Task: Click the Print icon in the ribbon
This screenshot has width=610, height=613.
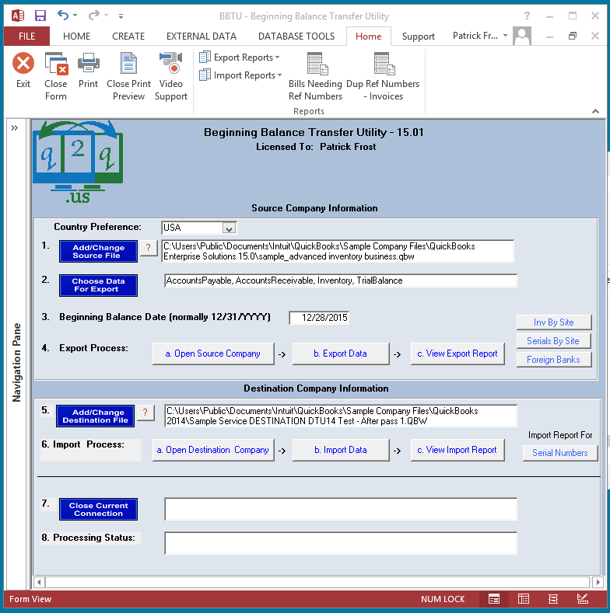Action: [88, 64]
